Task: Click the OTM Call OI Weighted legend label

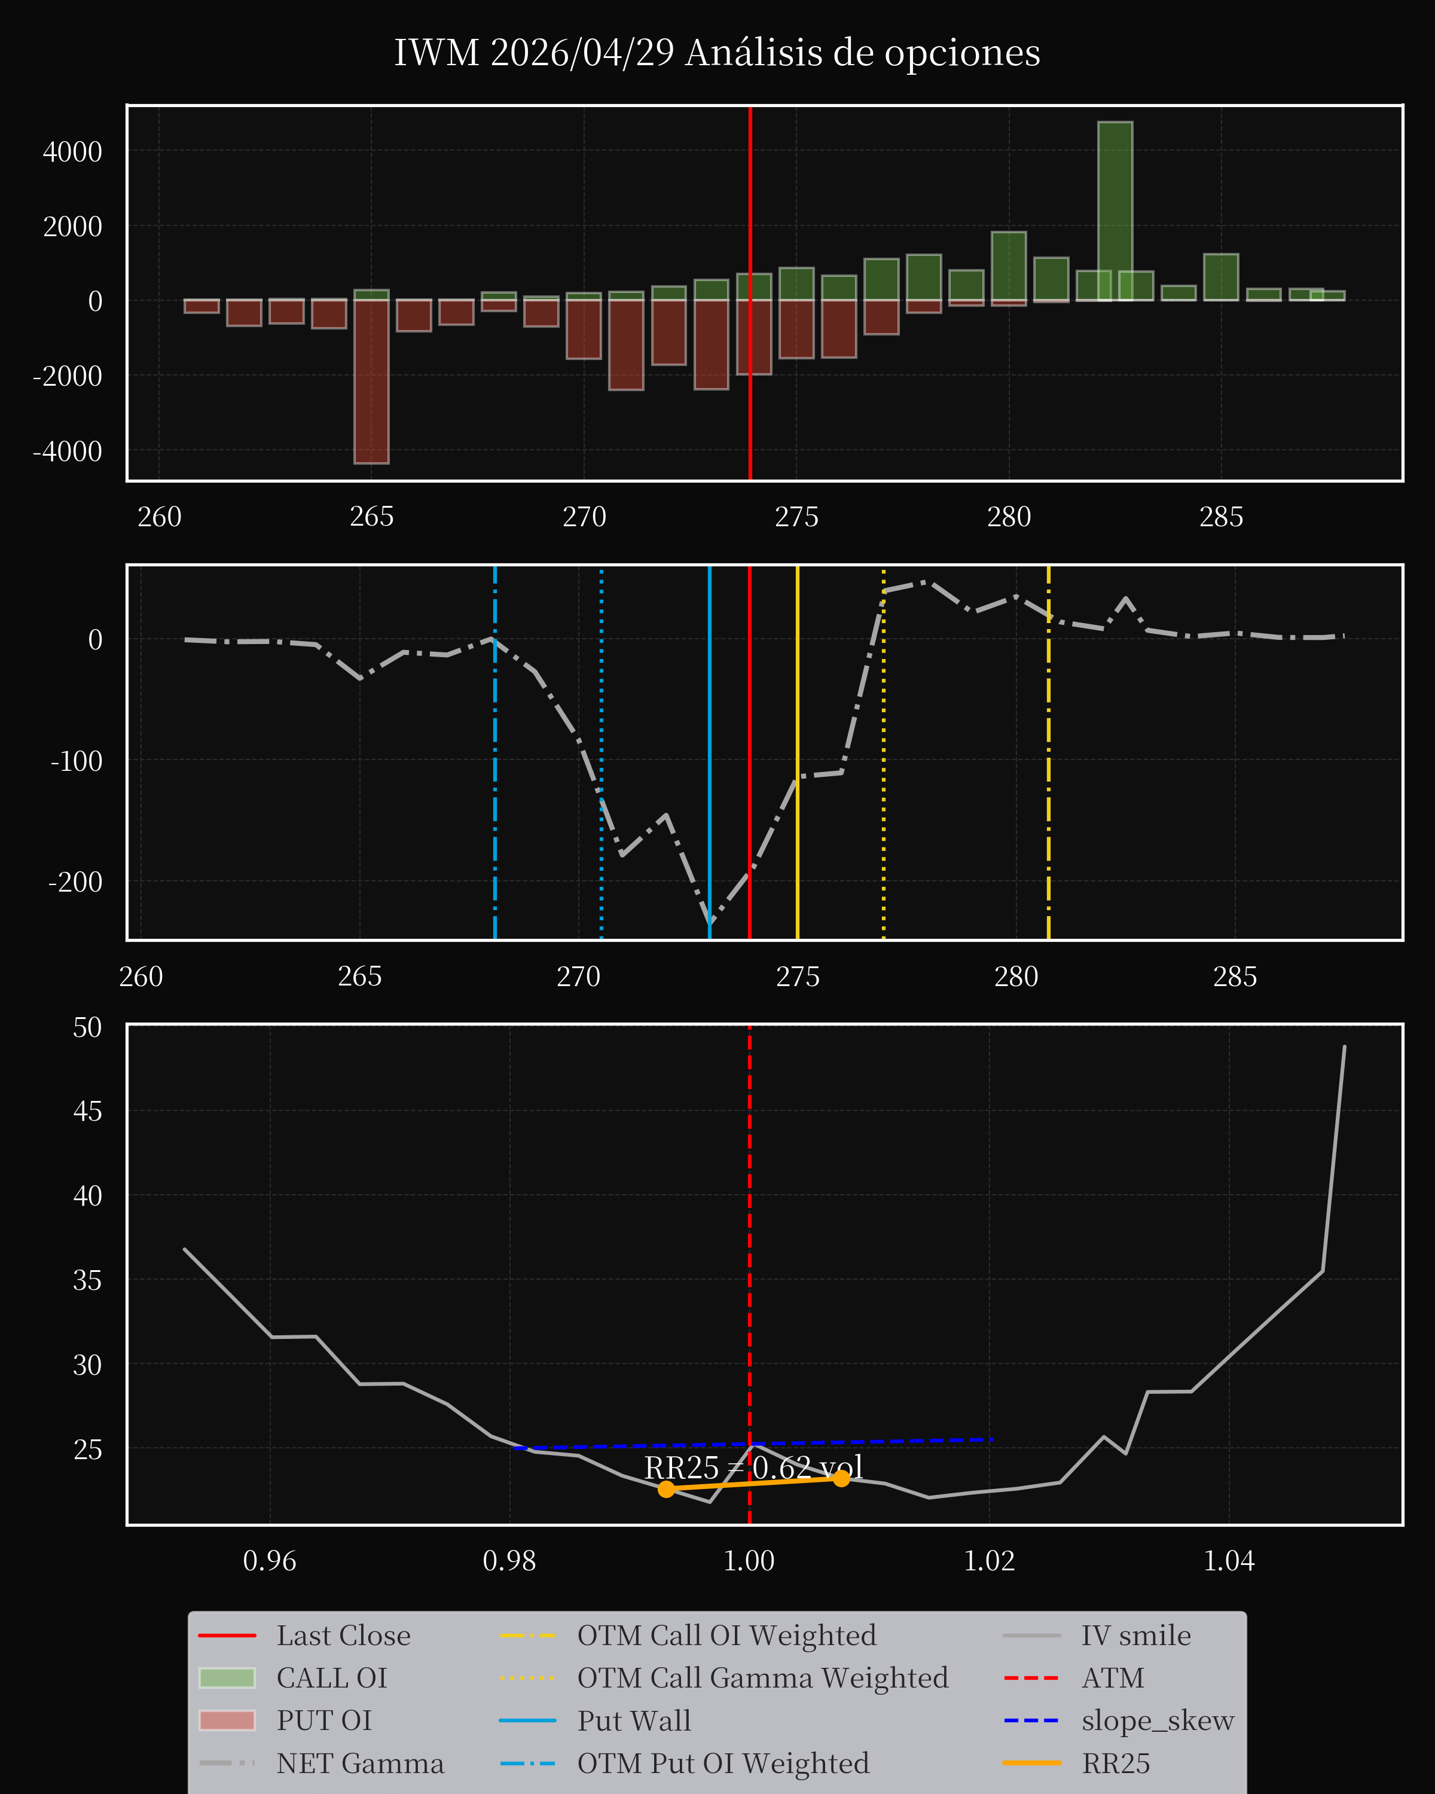Action: [727, 1636]
